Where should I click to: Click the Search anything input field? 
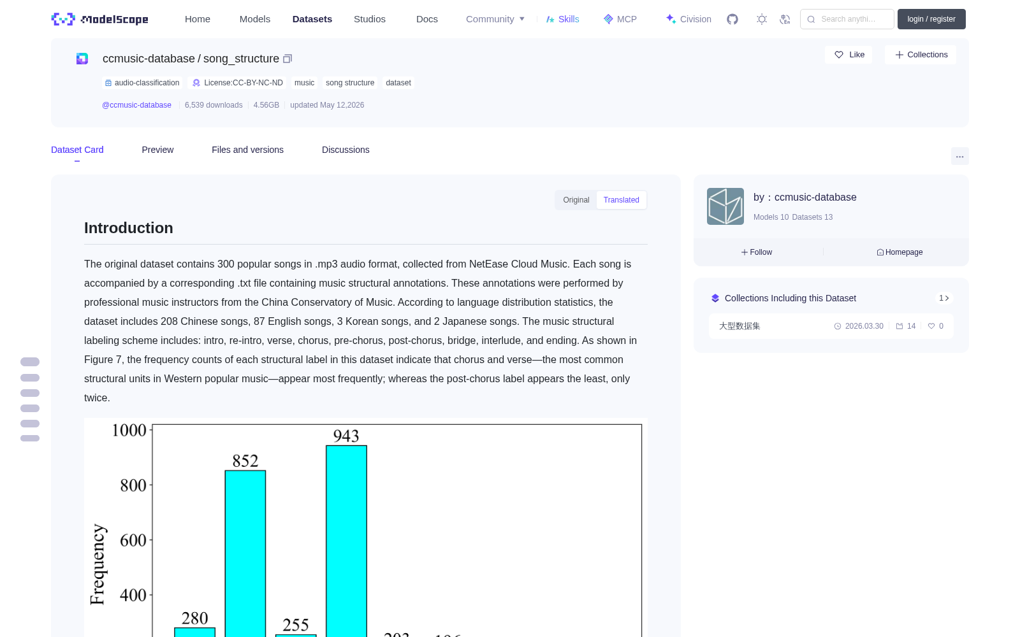click(x=847, y=19)
